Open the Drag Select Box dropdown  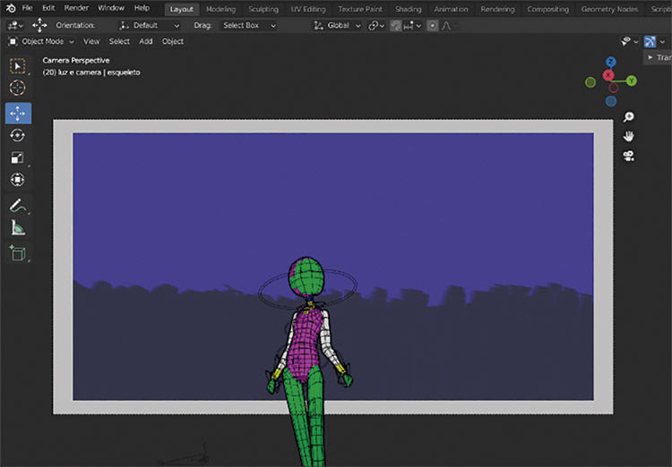click(247, 25)
